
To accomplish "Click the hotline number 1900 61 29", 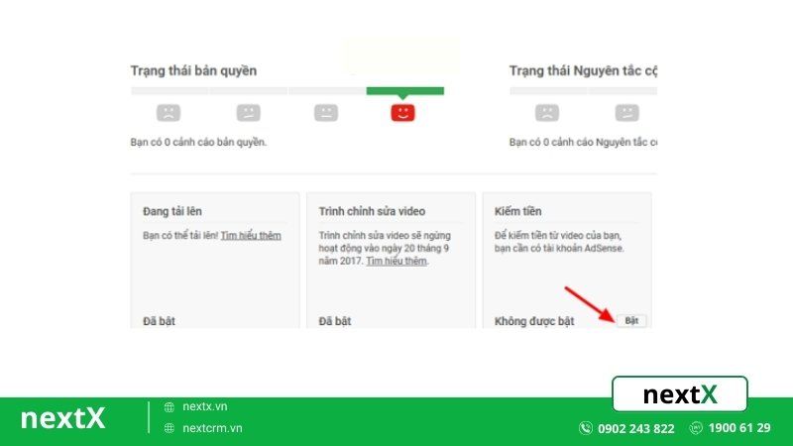I will pos(739,428).
